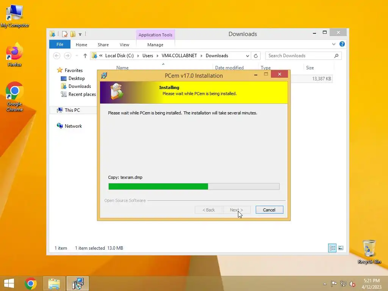Select PCem installer taskbar button
Screen dimensions: 388x291
(78, 283)
